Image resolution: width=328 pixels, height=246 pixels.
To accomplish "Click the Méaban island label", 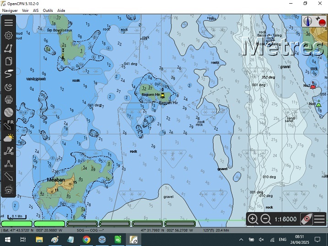I will [x=56, y=180].
